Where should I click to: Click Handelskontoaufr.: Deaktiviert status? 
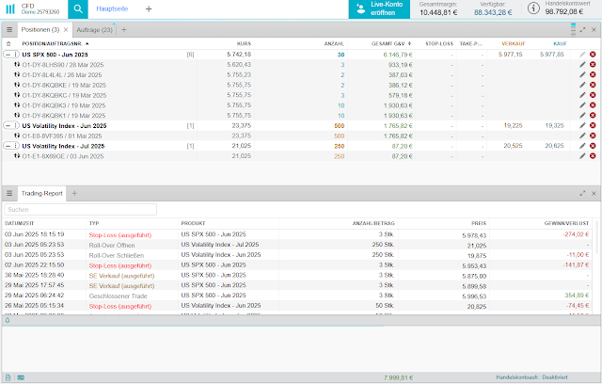[531, 377]
